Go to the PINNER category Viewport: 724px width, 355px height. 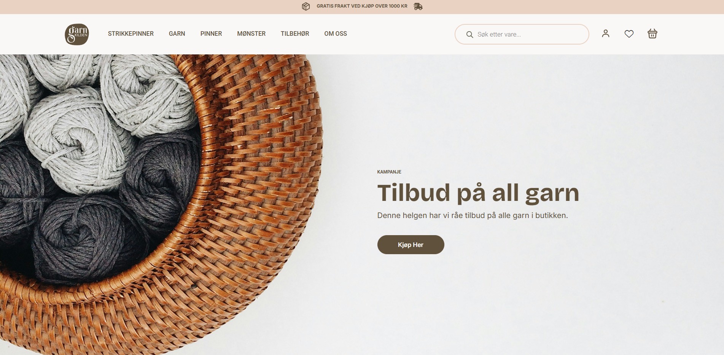pyautogui.click(x=211, y=33)
